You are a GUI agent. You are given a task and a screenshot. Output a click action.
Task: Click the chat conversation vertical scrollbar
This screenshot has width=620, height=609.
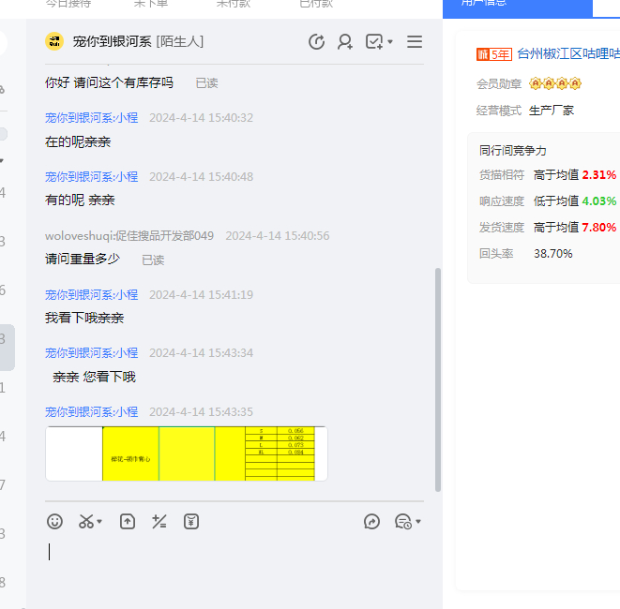click(x=436, y=375)
